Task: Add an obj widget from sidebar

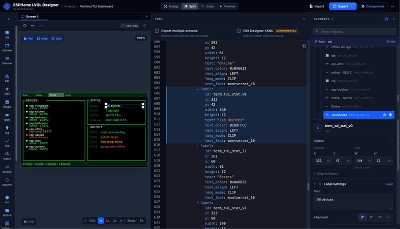Action: click(7, 35)
